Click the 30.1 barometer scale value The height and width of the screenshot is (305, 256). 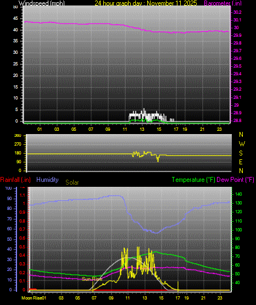tap(237, 20)
